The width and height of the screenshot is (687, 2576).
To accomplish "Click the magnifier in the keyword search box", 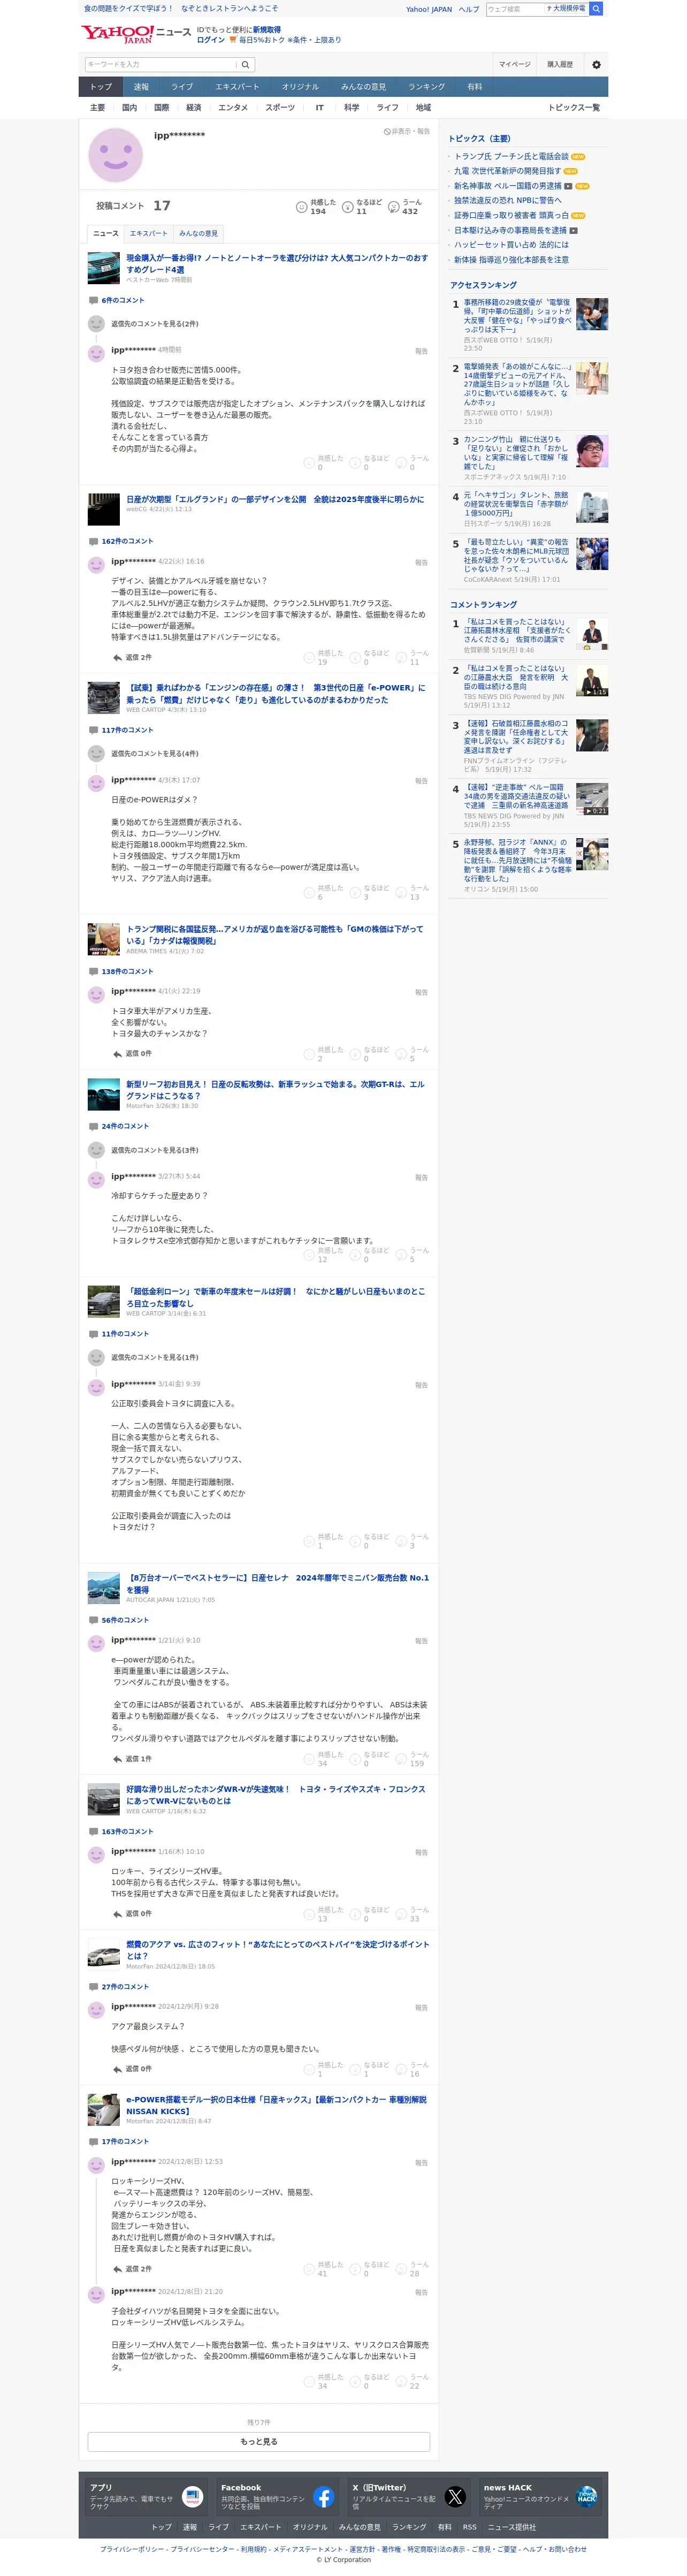I will (245, 64).
